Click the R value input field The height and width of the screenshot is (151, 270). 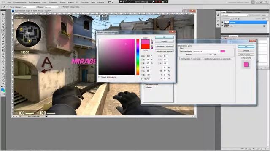(148, 68)
